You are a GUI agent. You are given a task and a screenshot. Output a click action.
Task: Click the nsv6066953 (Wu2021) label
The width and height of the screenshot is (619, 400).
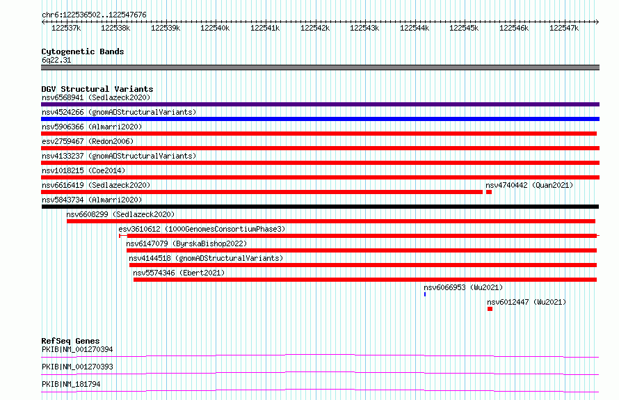point(463,287)
